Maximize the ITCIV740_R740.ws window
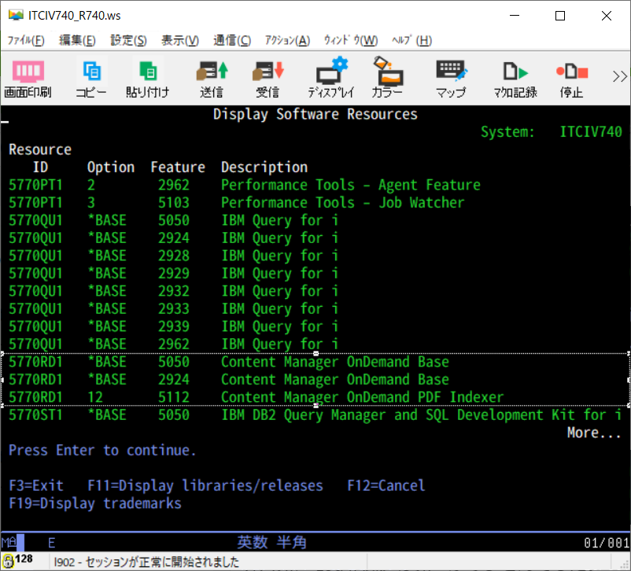631x571 pixels. [x=559, y=16]
